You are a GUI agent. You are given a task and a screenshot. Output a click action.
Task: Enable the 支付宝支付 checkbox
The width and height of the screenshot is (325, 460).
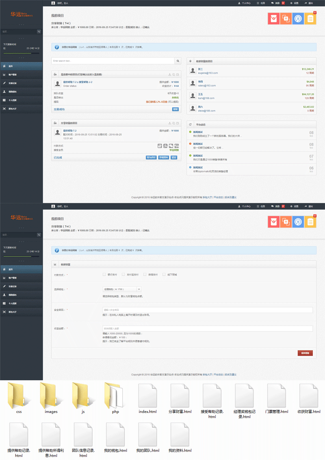click(x=123, y=275)
